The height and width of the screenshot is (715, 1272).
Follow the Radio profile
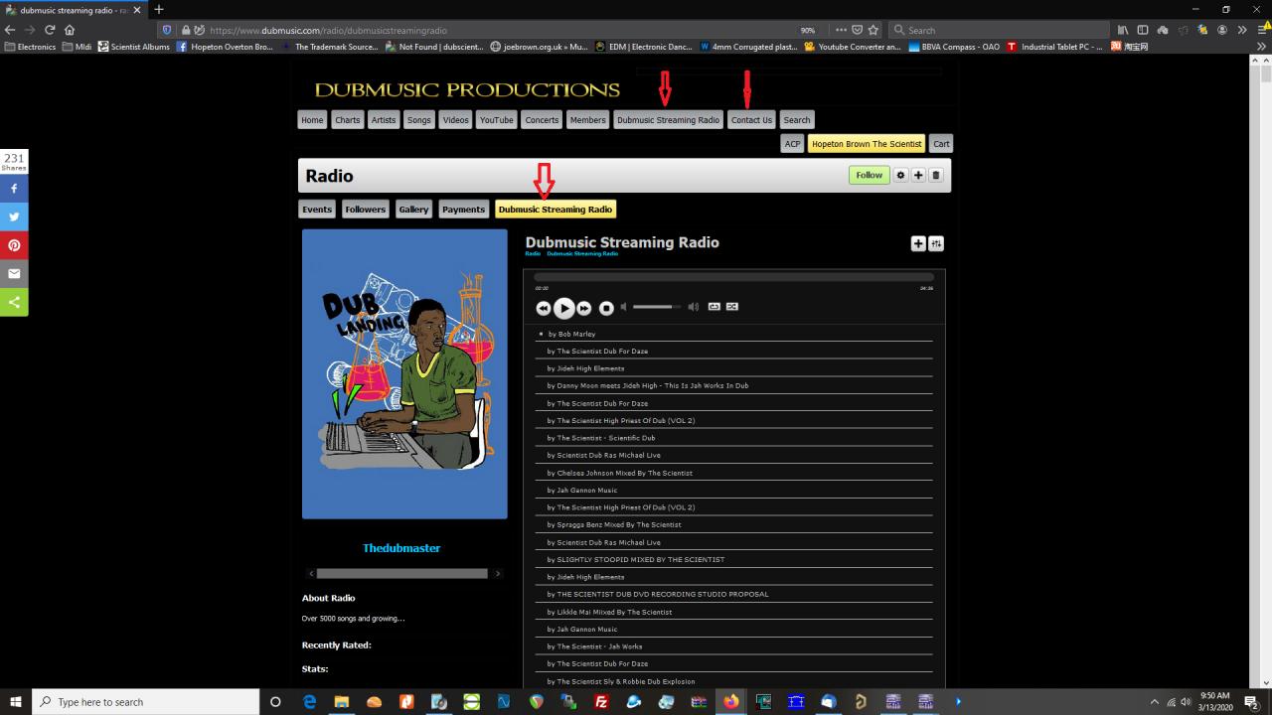pyautogui.click(x=870, y=175)
